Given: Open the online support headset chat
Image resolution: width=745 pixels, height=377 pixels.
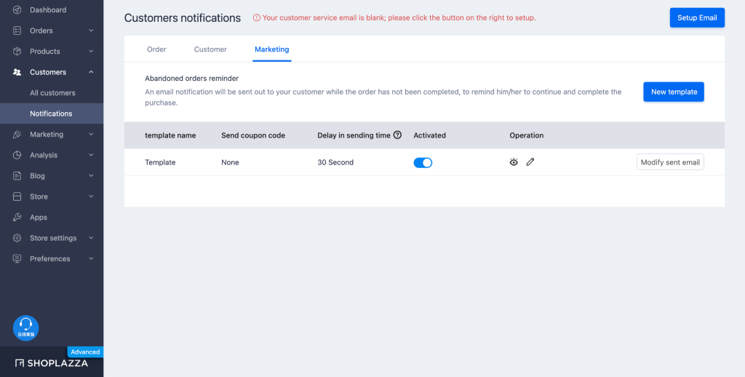Looking at the screenshot, I should (x=25, y=328).
